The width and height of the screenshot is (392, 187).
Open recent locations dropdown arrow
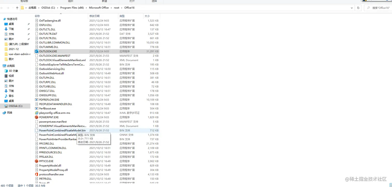(13, 8)
